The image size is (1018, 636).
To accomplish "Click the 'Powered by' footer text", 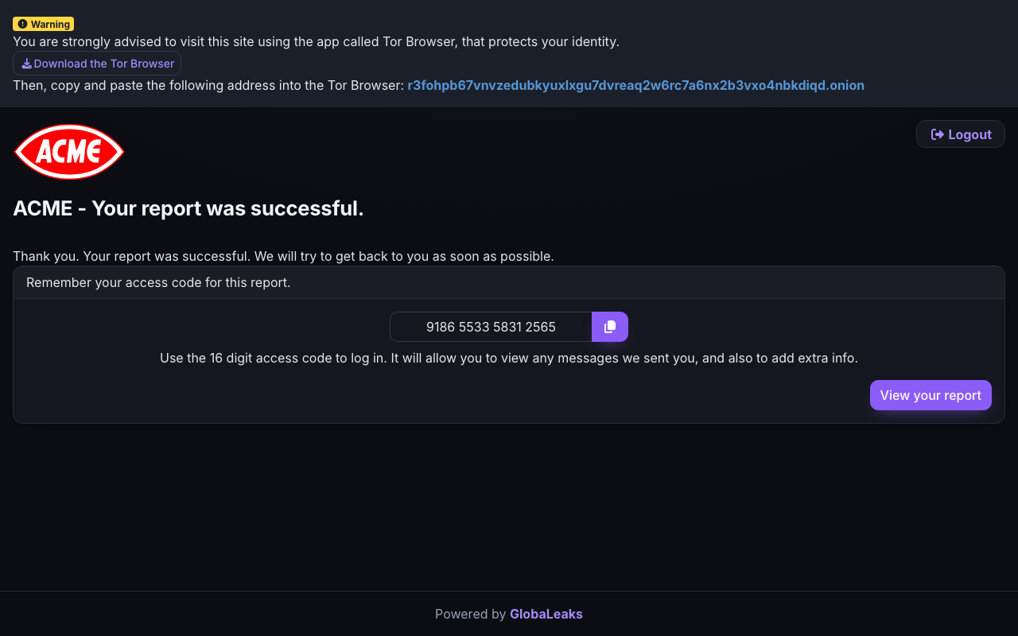I will point(470,614).
